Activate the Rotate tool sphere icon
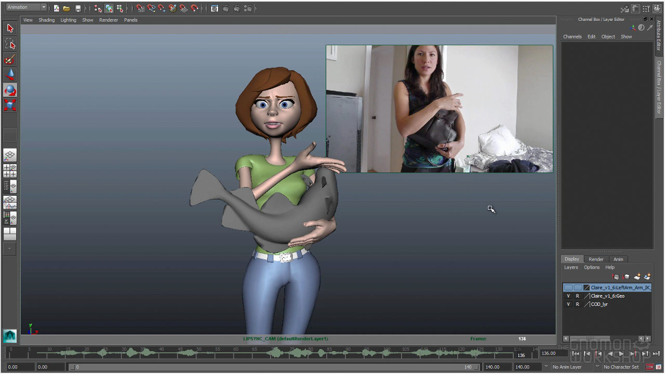The width and height of the screenshot is (665, 374). tap(10, 90)
